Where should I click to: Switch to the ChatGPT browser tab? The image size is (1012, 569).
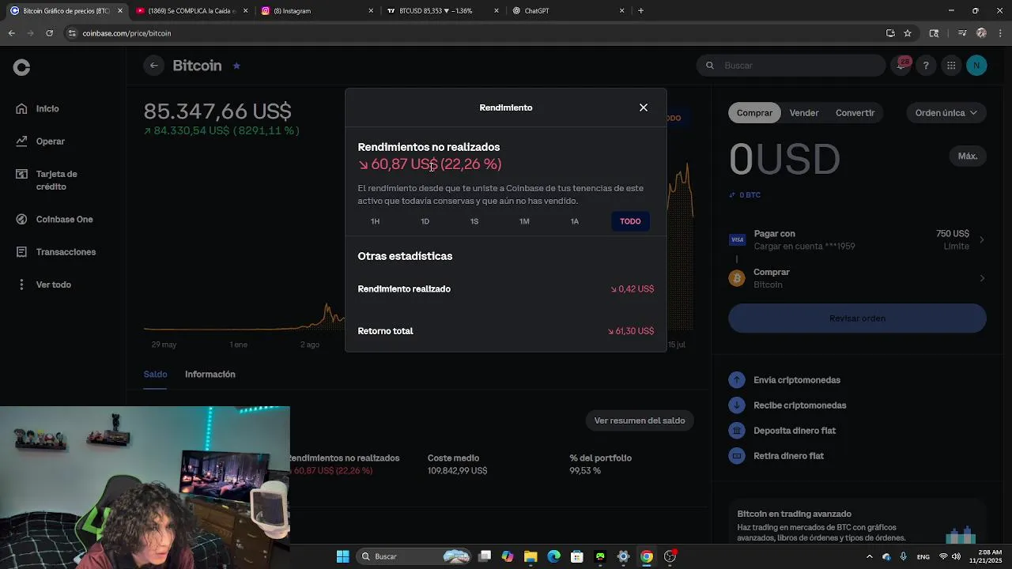pyautogui.click(x=567, y=11)
